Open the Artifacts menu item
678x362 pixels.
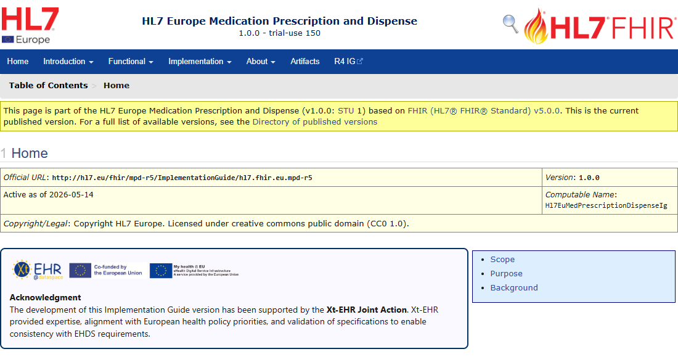305,62
